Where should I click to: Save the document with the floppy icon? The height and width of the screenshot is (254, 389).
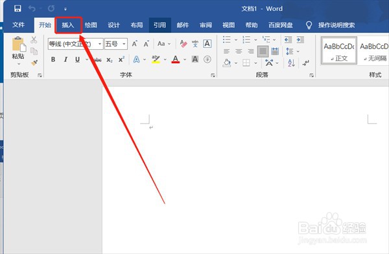click(x=18, y=8)
